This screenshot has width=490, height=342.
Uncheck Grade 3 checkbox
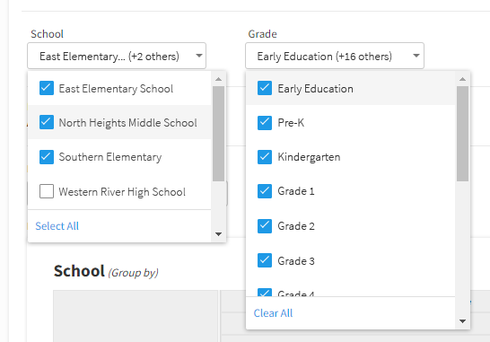point(265,260)
